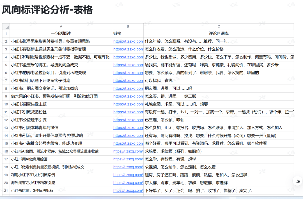
Task: Select cell 小红书：朋友圈文案笔记，引流加微信
Action: coord(61,88)
